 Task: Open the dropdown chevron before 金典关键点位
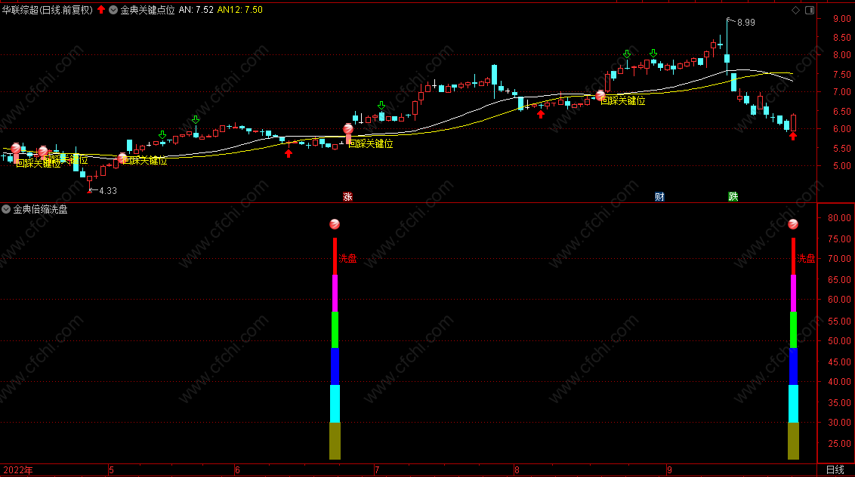113,10
